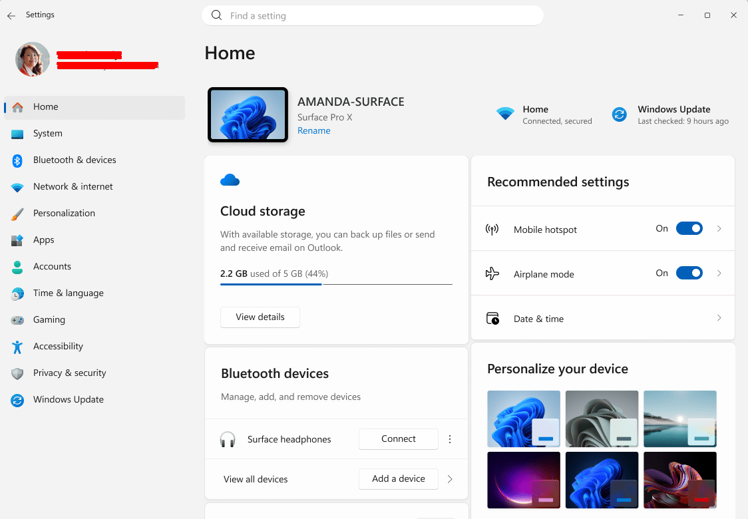Click the System monitor icon
748x519 pixels.
[x=18, y=134]
